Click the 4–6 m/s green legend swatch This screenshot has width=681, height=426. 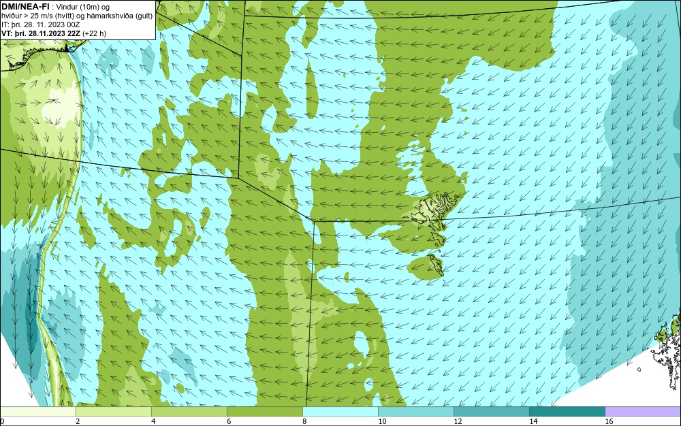pos(189,412)
